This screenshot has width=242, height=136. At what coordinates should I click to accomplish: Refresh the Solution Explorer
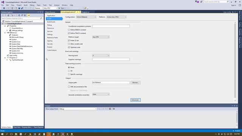pyautogui.click(x=19, y=15)
